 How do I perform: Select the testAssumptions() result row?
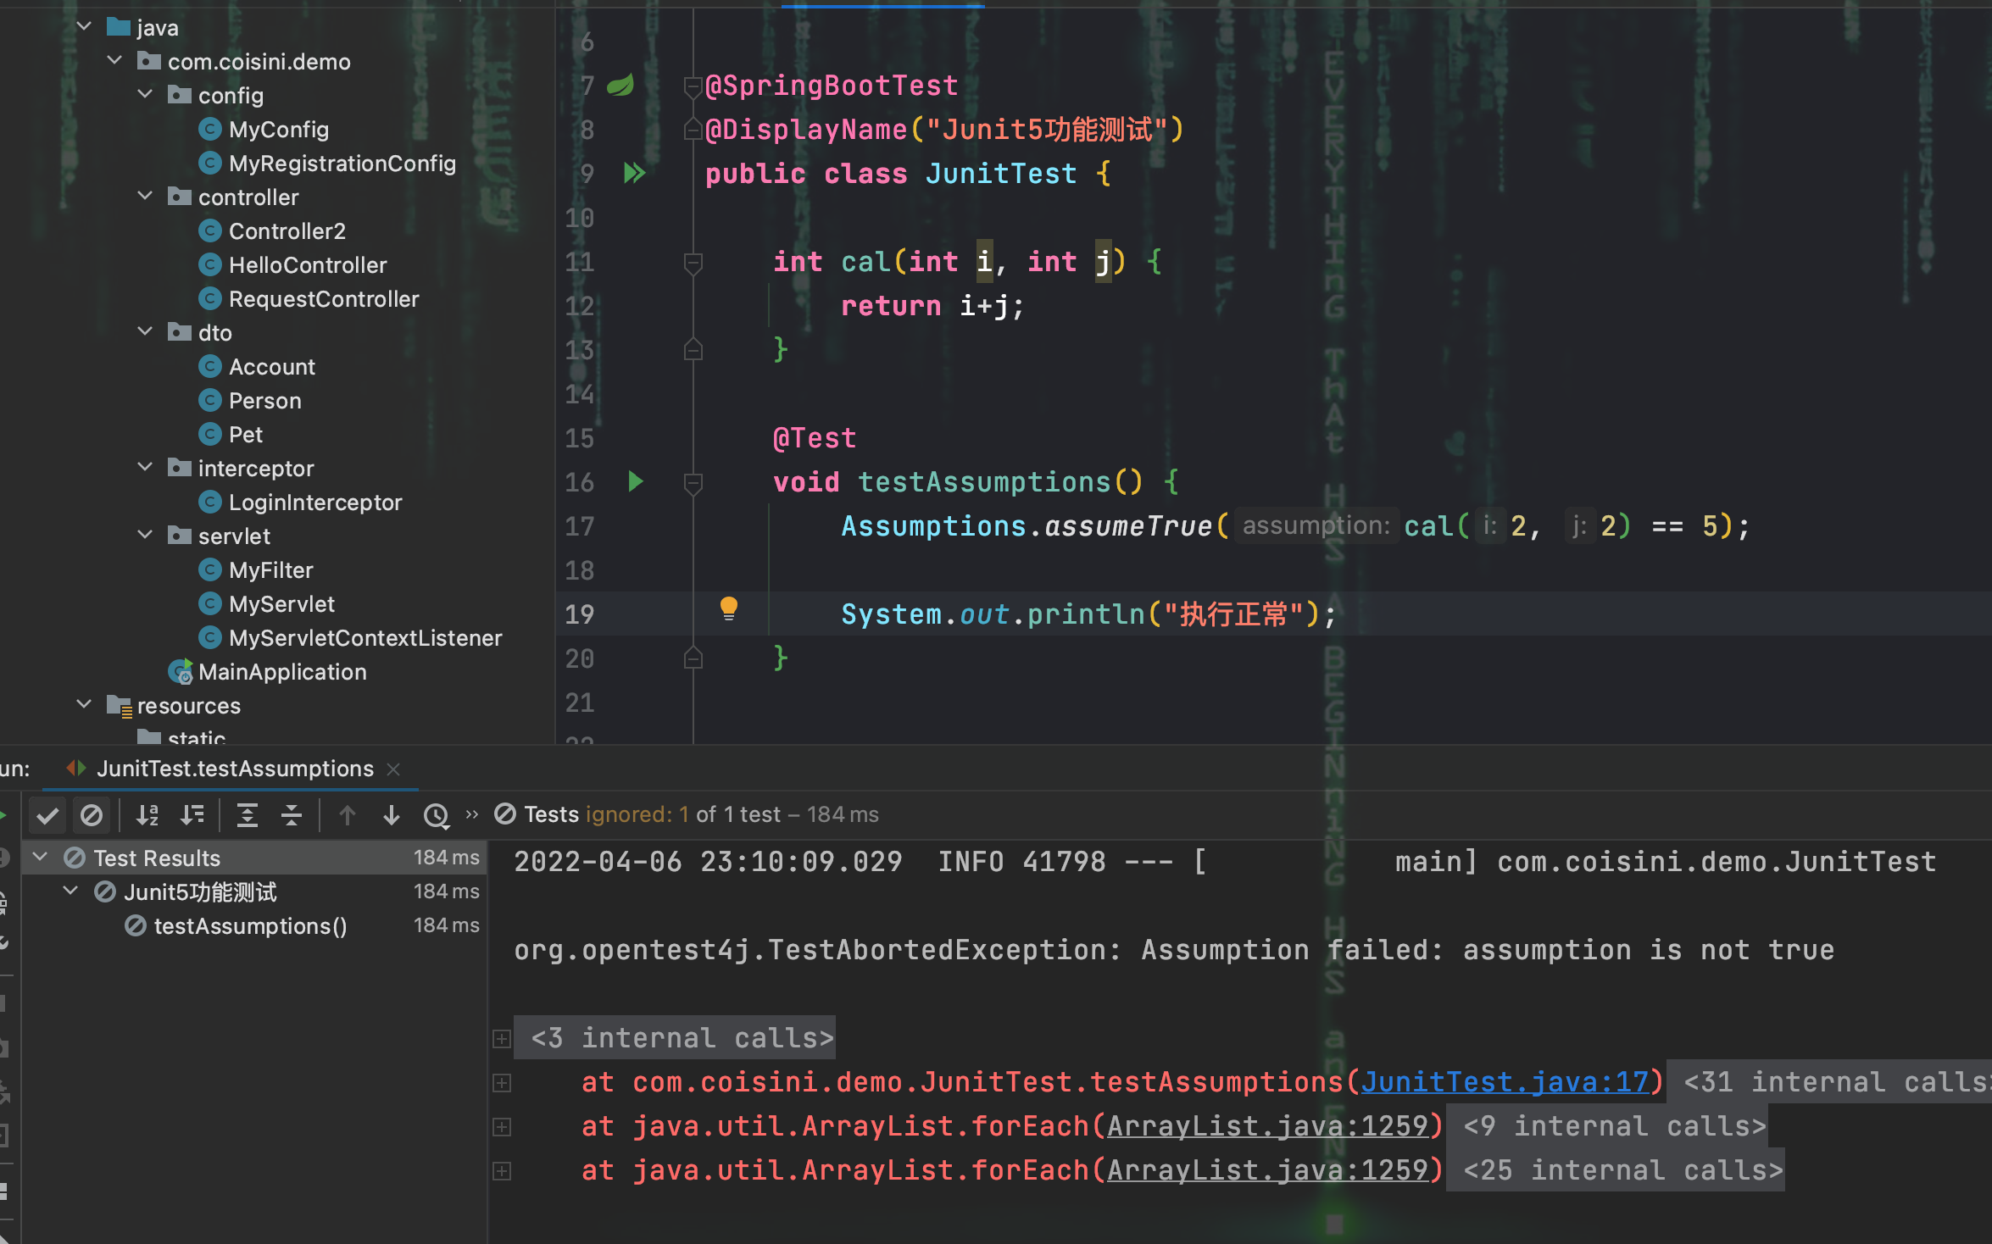tap(254, 925)
